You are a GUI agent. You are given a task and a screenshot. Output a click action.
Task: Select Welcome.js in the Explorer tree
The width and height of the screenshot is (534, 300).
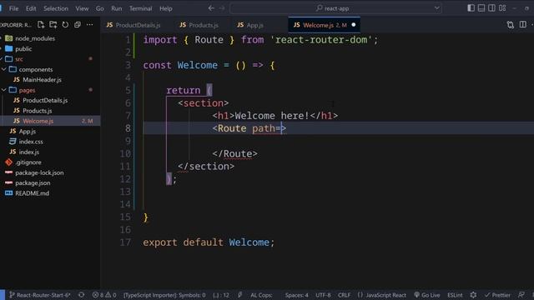click(x=50, y=121)
